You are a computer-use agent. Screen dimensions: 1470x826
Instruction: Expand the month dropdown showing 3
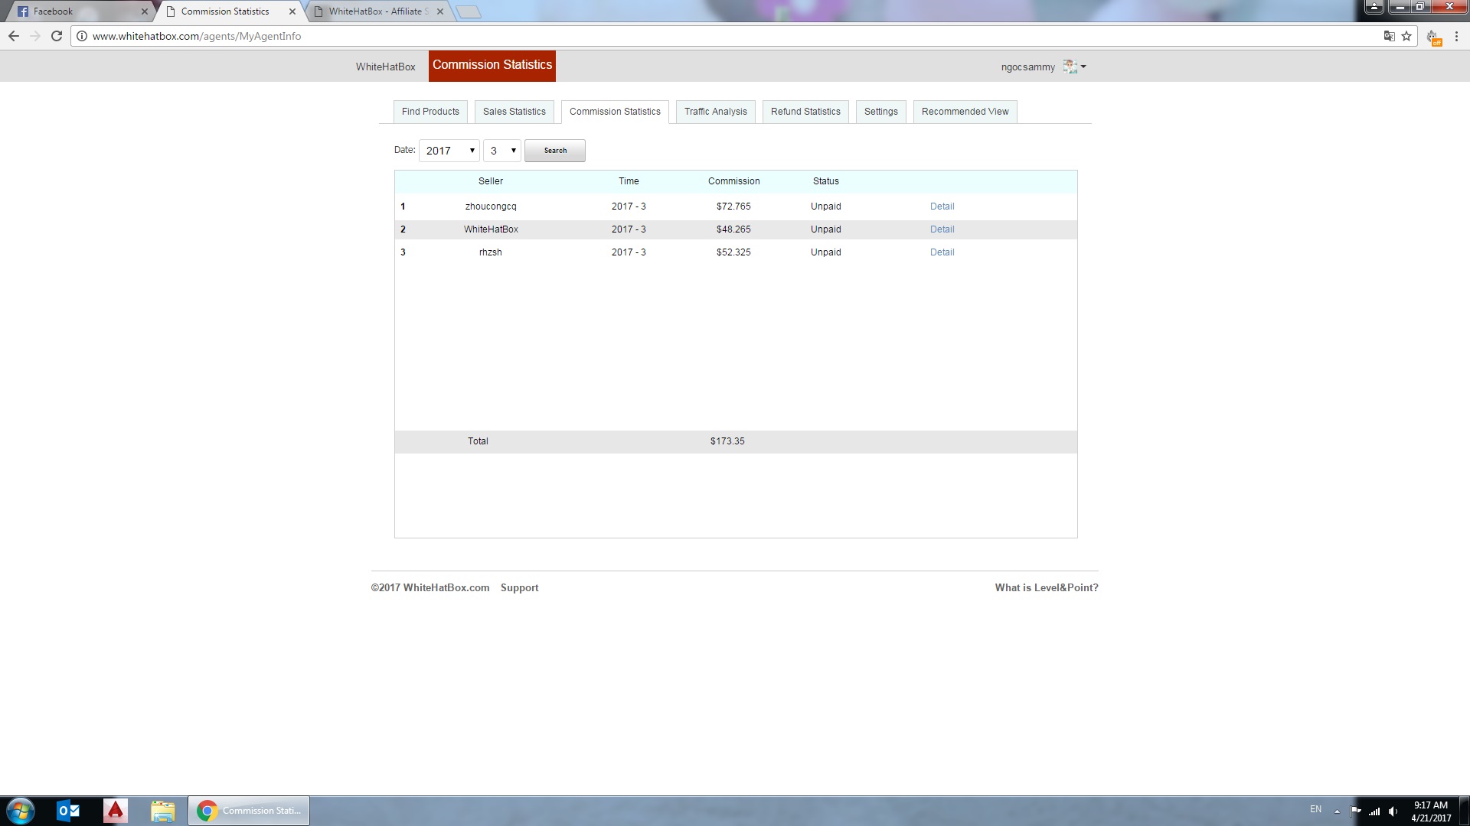point(502,151)
